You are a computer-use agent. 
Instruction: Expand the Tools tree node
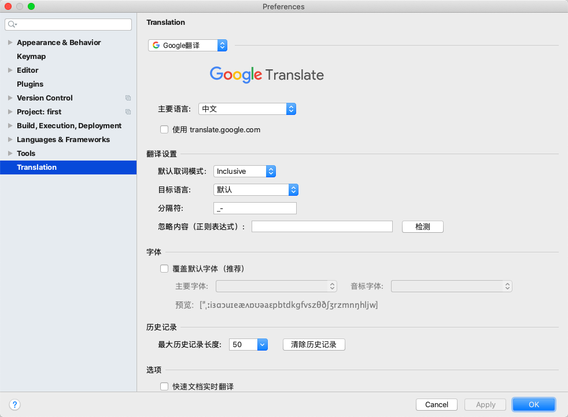pos(10,154)
